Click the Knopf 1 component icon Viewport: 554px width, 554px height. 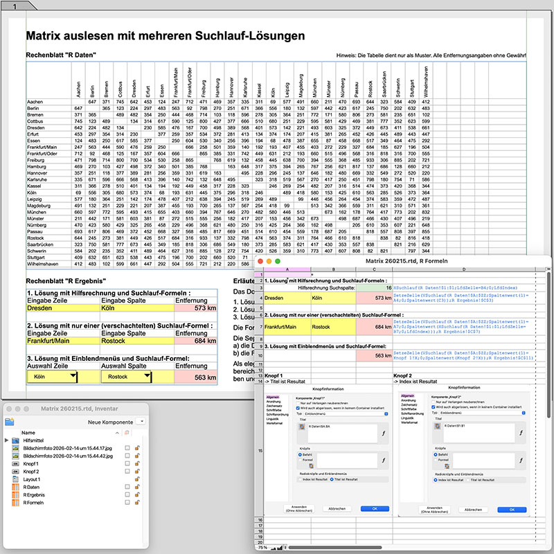pos(17,463)
